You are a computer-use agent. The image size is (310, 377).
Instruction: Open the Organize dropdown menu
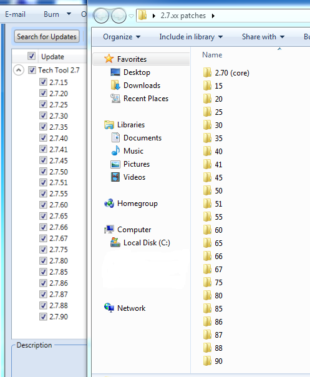122,37
